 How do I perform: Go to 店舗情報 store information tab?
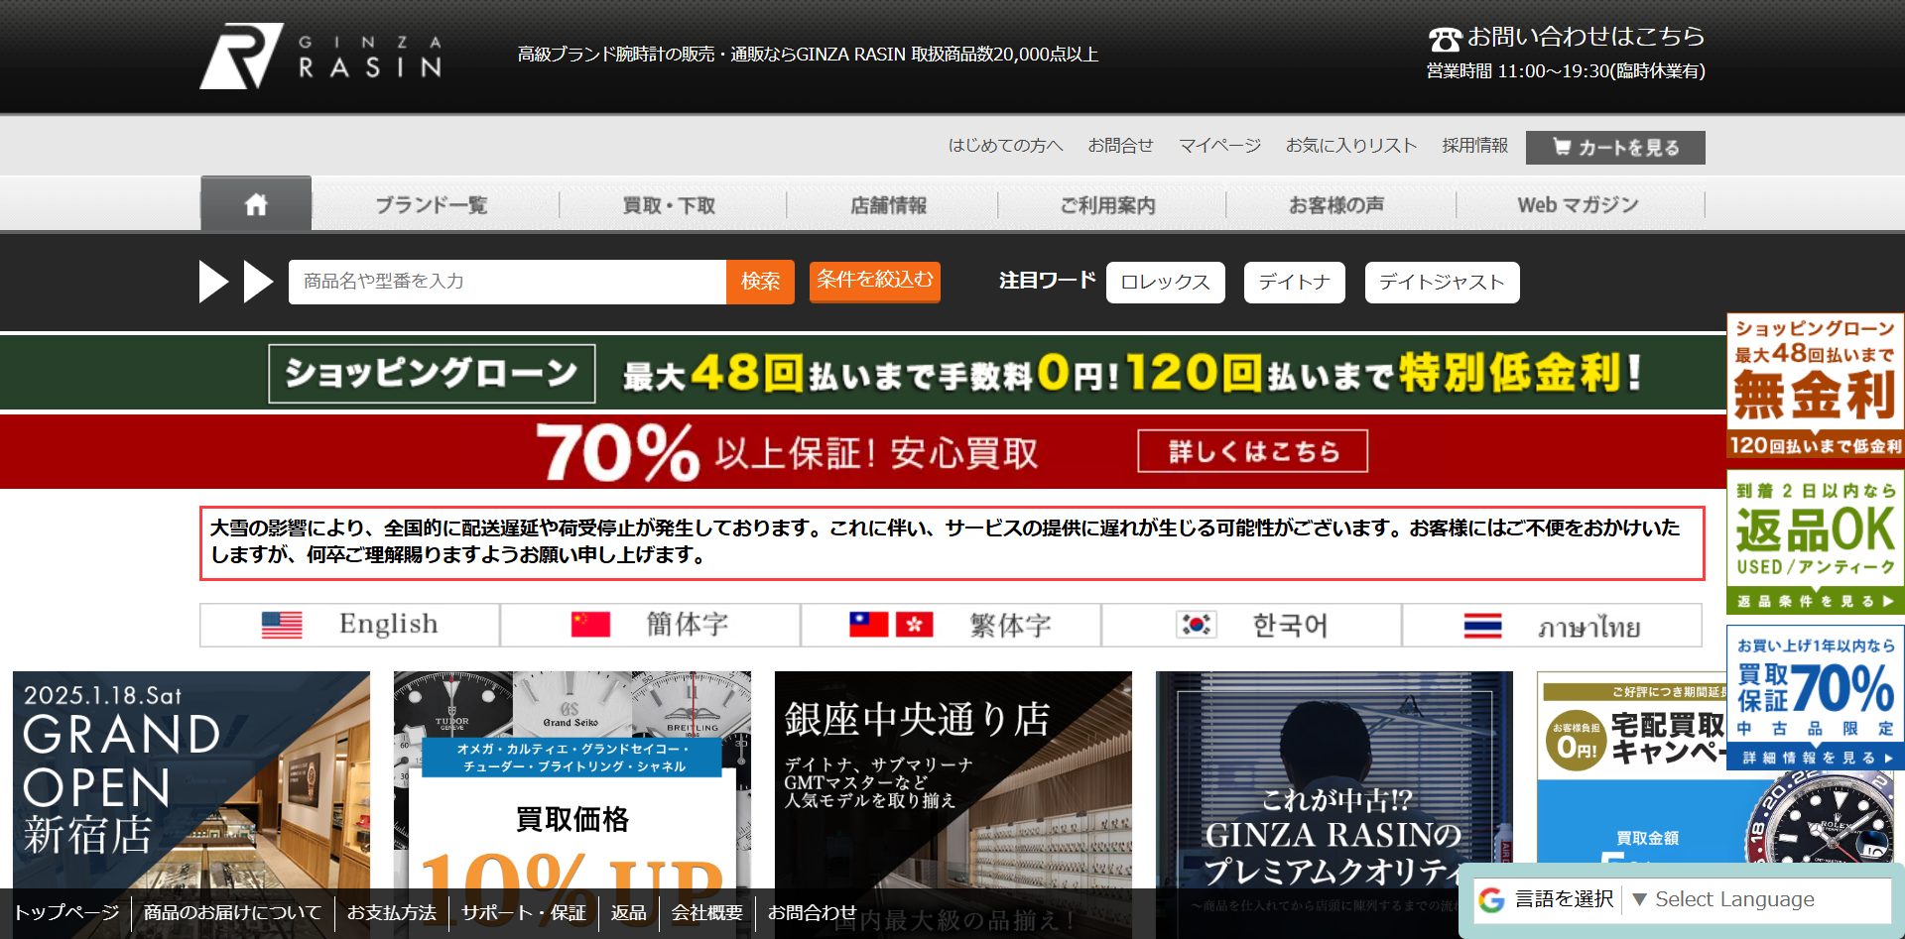888,205
